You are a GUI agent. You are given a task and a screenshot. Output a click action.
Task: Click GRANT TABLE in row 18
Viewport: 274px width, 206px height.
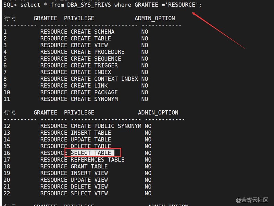point(89,166)
